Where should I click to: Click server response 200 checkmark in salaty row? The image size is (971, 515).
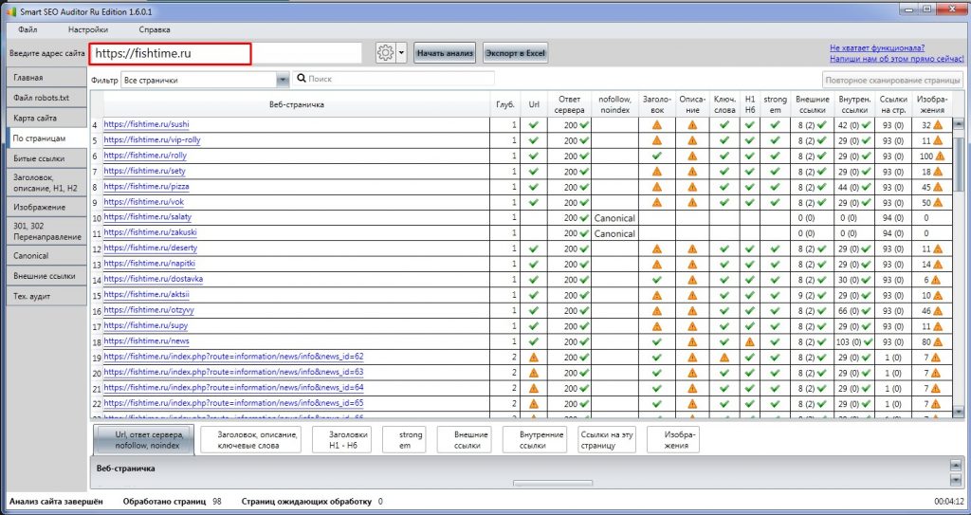584,217
